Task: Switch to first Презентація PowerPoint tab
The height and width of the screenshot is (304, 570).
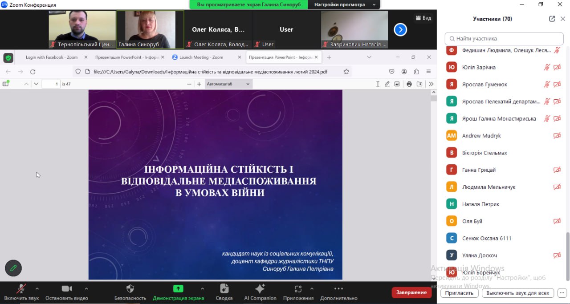Action: [x=127, y=57]
